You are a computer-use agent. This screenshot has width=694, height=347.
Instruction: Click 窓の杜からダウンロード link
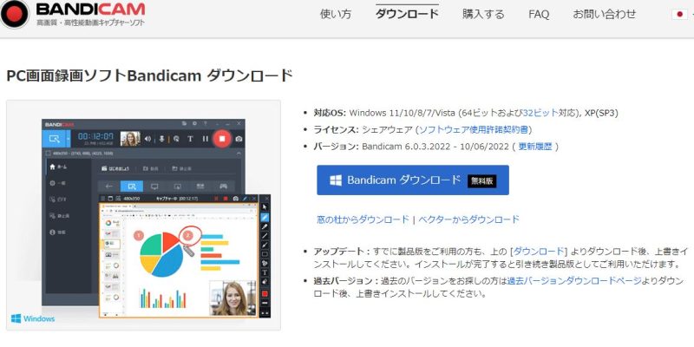363,219
